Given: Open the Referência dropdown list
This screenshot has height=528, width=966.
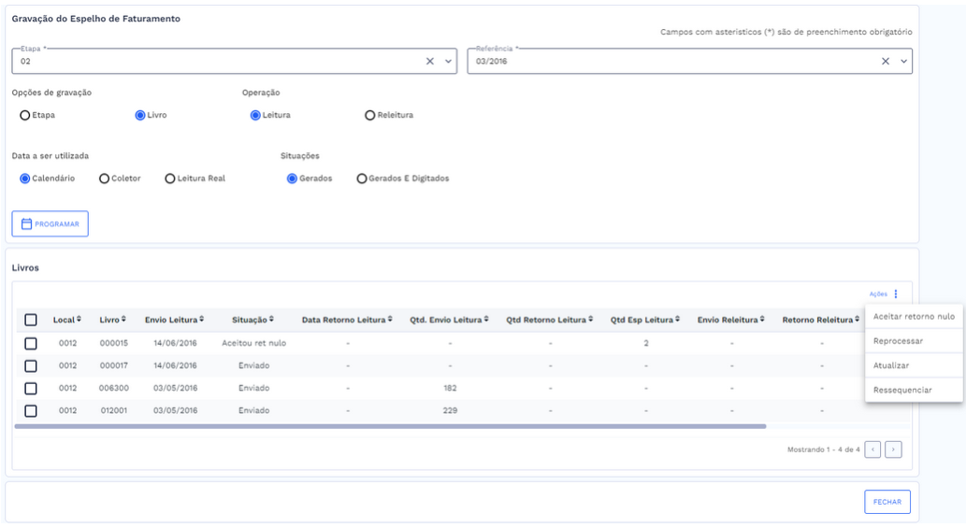Looking at the screenshot, I should tap(903, 62).
